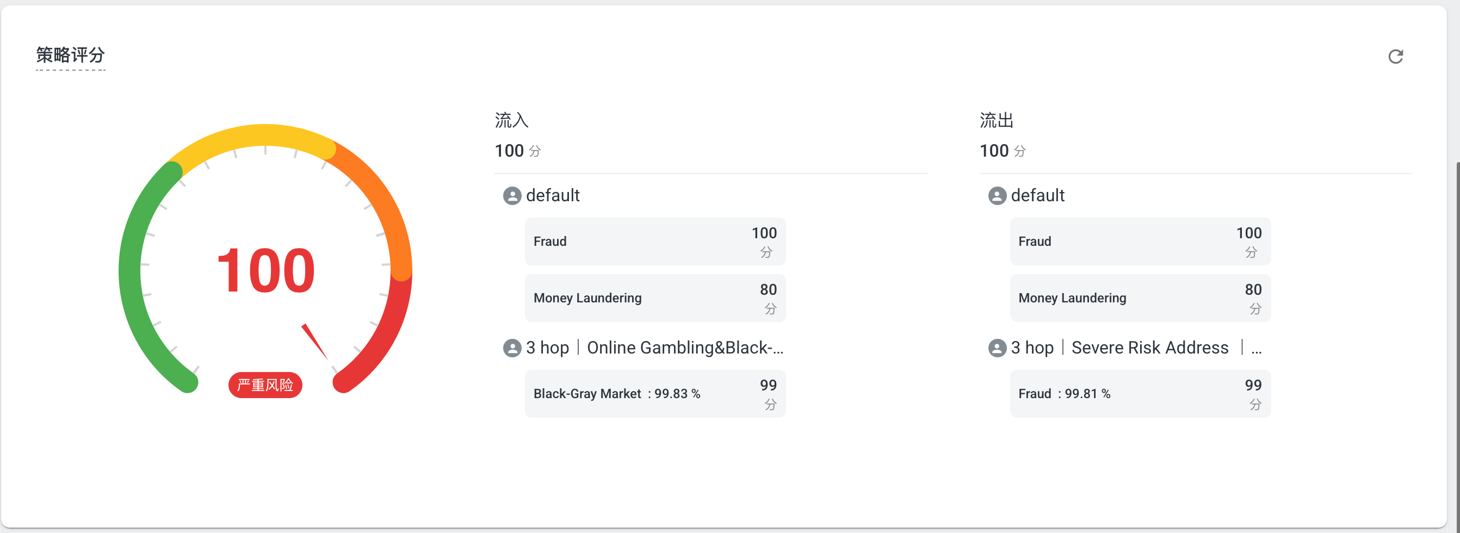
Task: Click the red needle pointer on the gauge
Action: [314, 342]
